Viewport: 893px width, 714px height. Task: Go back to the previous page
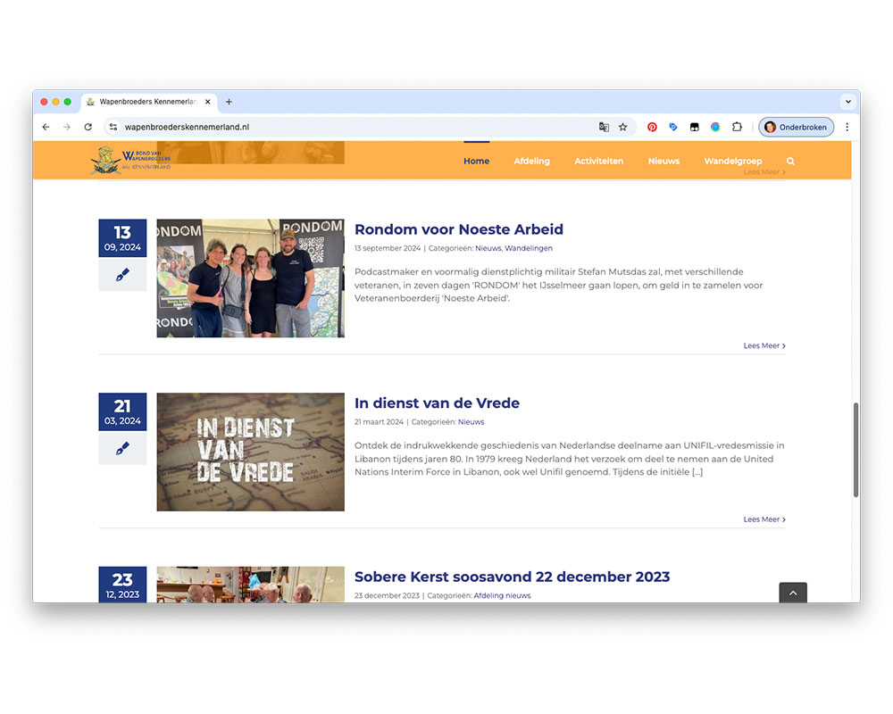[x=46, y=127]
